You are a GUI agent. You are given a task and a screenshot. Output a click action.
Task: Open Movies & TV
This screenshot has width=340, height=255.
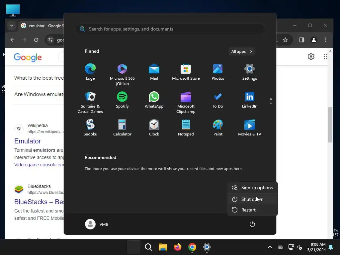(x=250, y=128)
